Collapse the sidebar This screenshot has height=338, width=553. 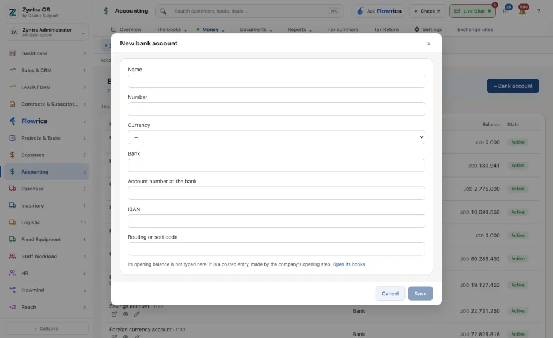pos(47,328)
